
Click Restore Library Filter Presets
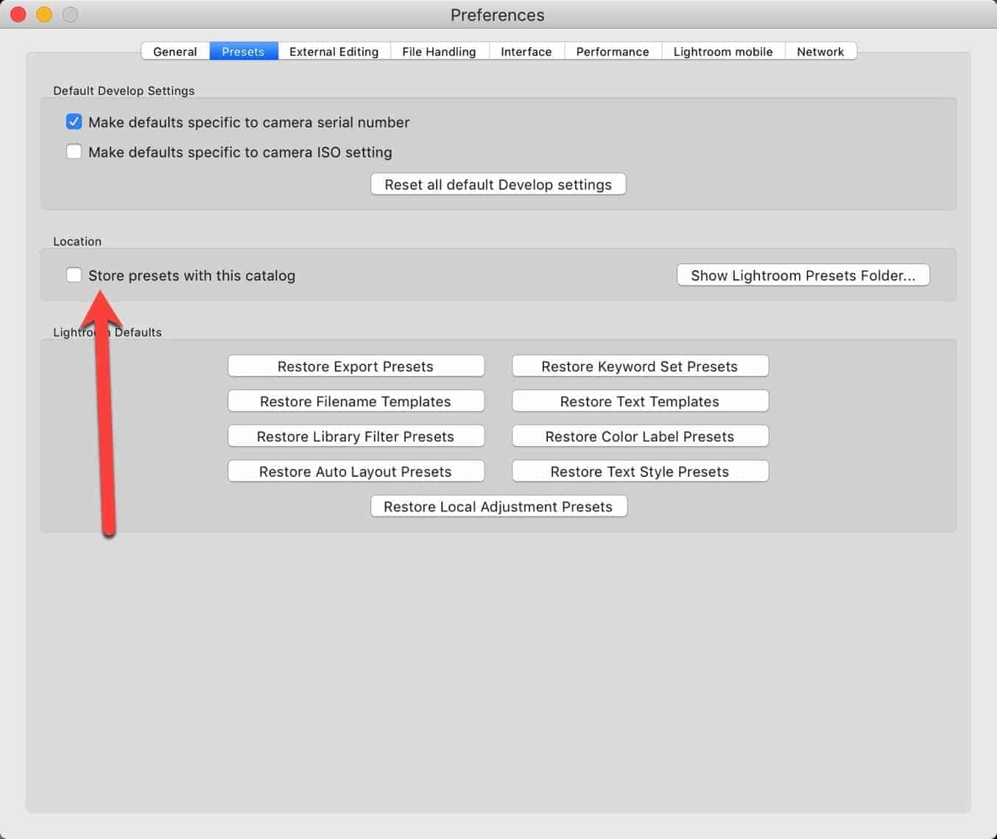[x=356, y=436]
